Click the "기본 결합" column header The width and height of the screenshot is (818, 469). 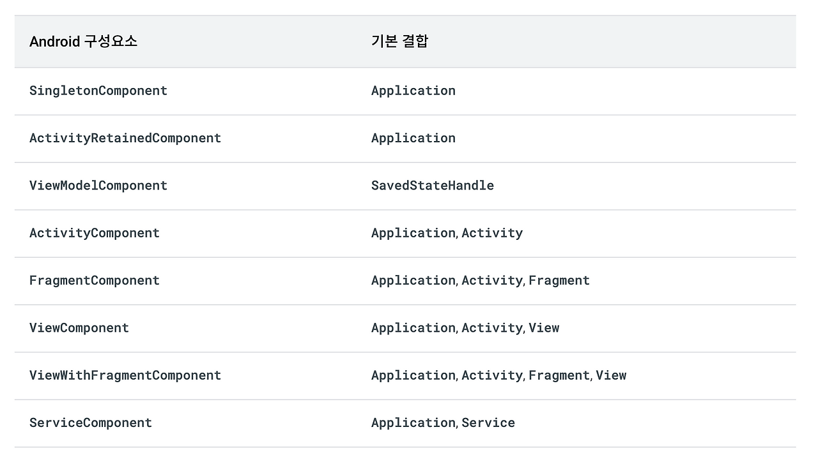tap(399, 42)
